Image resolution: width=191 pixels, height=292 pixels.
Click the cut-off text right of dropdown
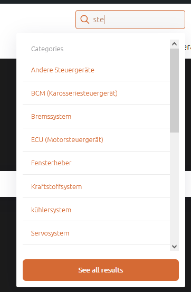point(188,47)
